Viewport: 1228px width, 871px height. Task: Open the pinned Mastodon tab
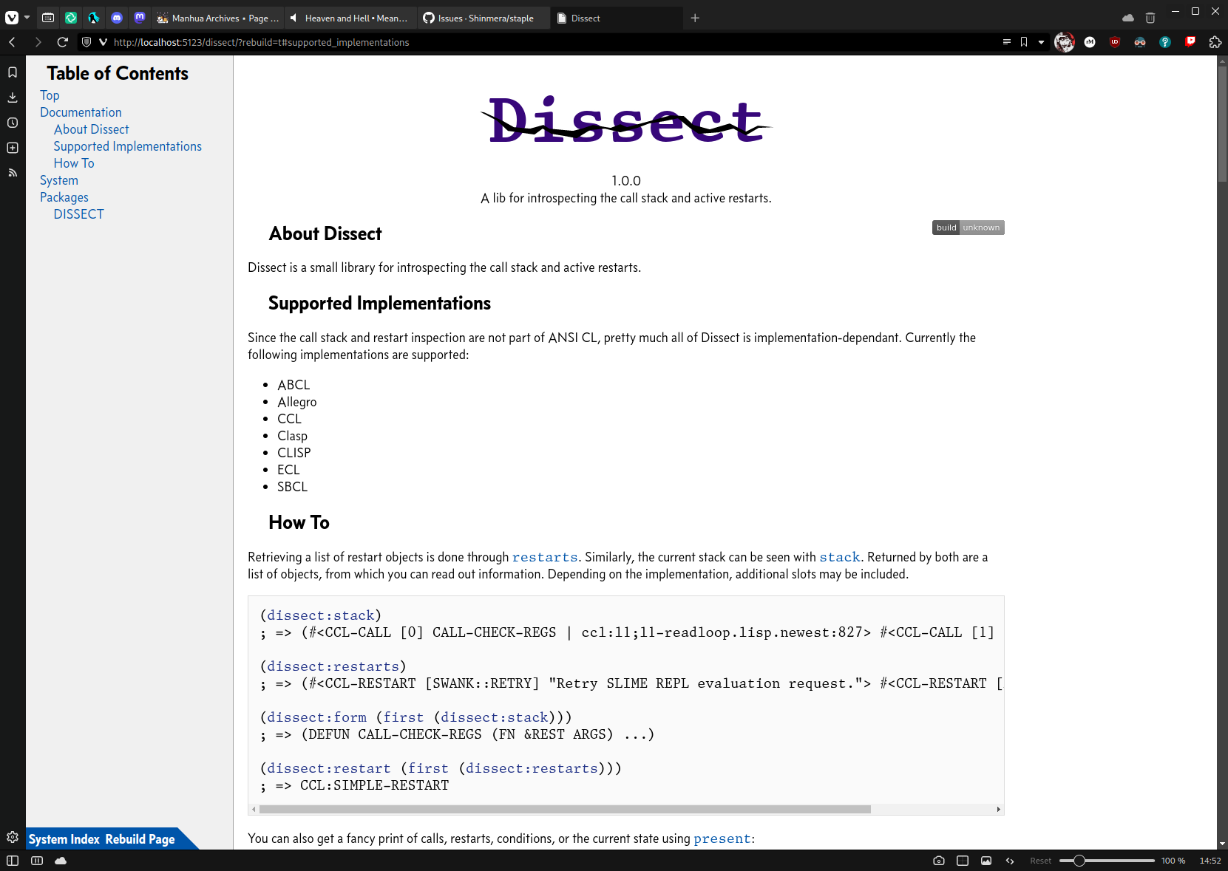click(x=140, y=18)
